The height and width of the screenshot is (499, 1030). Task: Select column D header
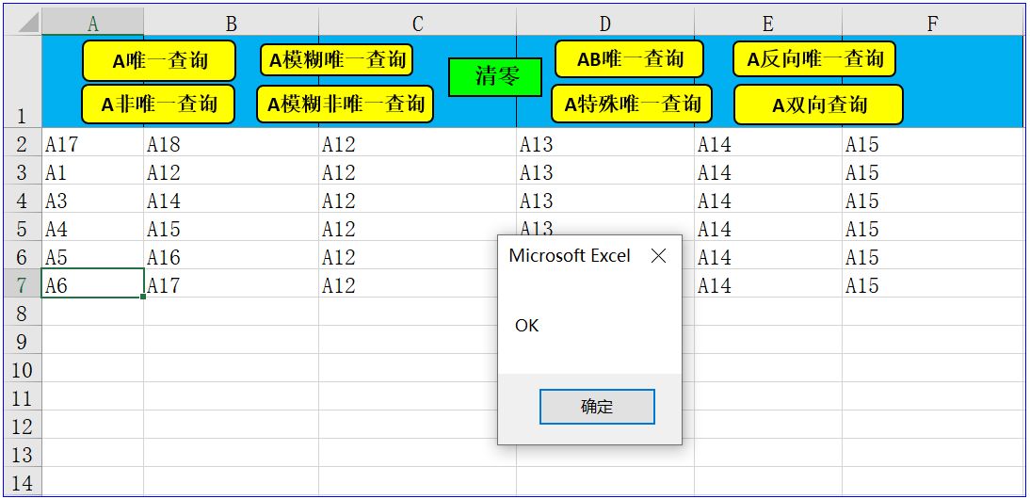pyautogui.click(x=605, y=23)
